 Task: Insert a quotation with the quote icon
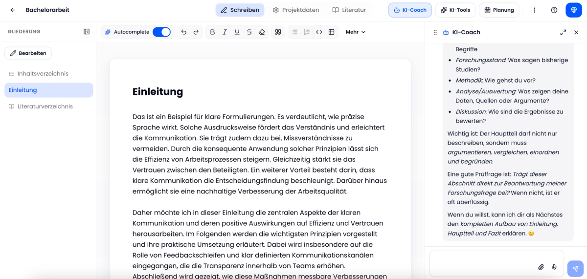click(x=278, y=32)
